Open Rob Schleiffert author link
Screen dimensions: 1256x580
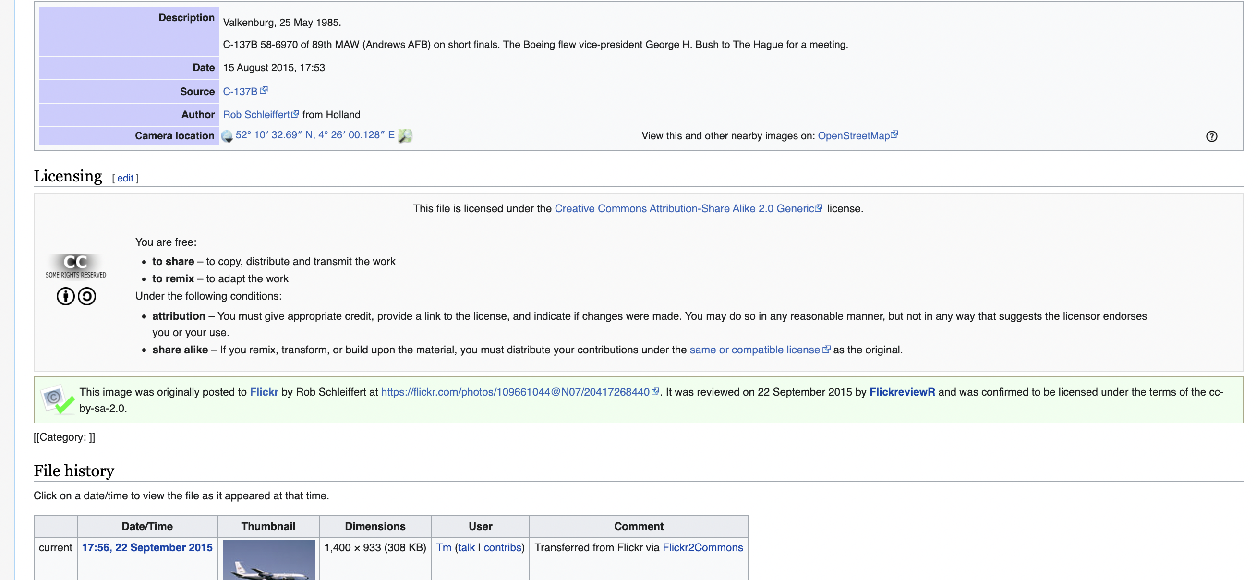[256, 115]
